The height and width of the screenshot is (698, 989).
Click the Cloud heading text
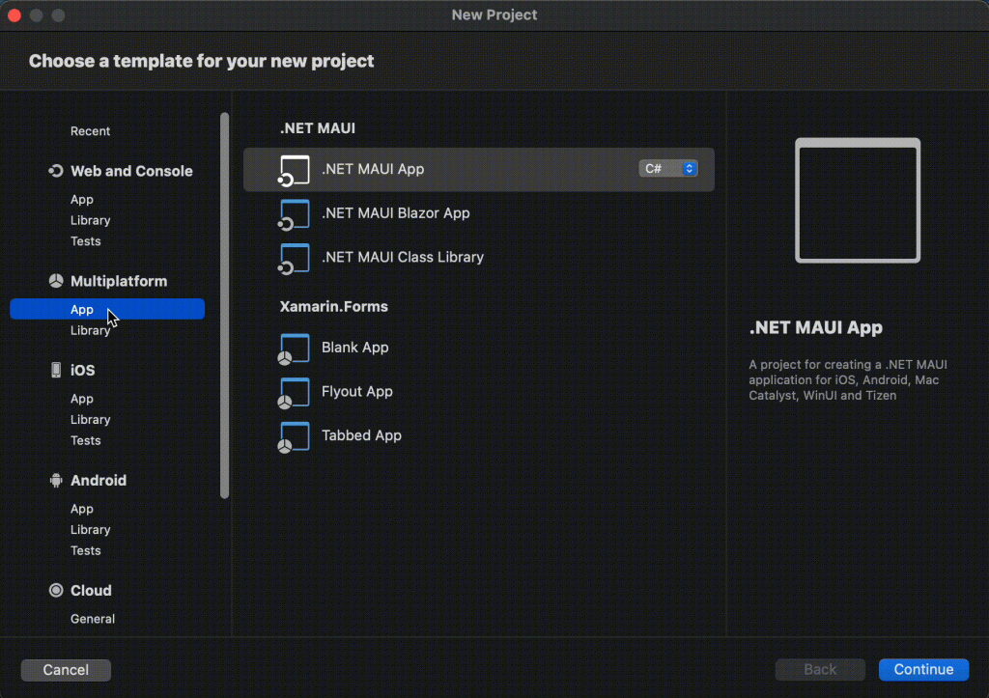pyautogui.click(x=91, y=590)
